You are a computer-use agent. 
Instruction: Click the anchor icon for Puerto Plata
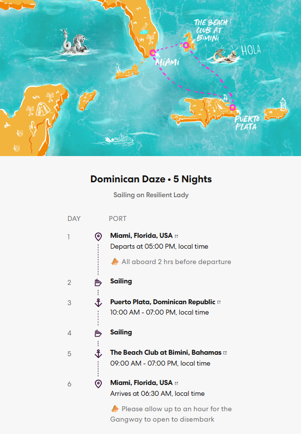pos(98,303)
